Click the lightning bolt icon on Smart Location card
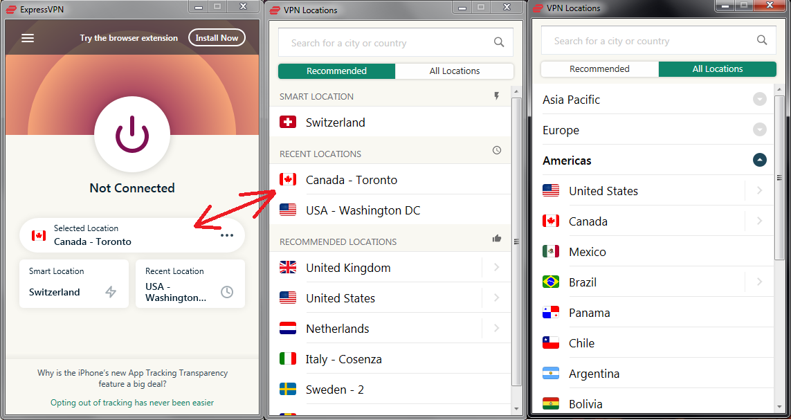Screen dimensions: 791x420 coord(111,292)
